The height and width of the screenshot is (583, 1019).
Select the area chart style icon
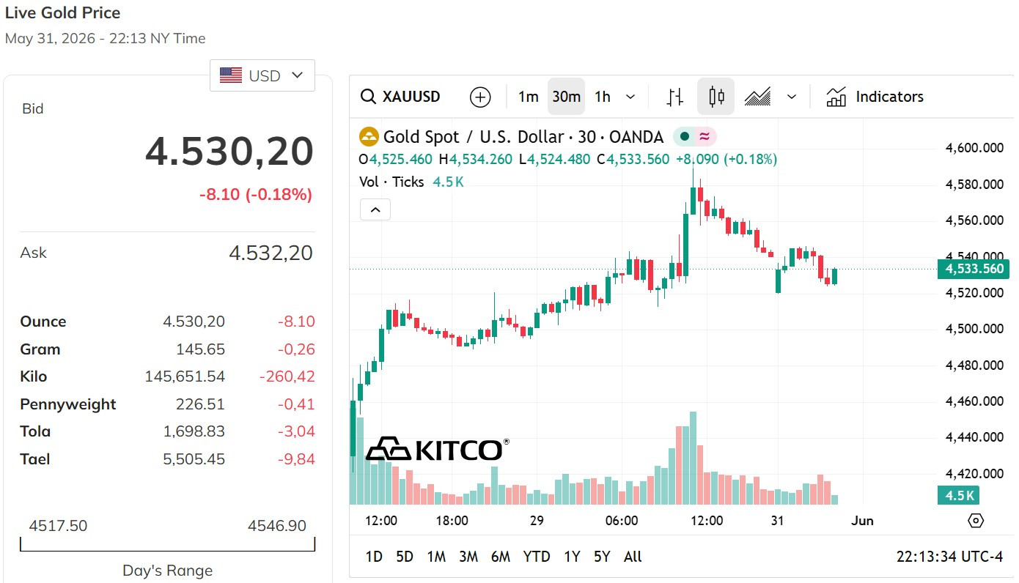[757, 97]
